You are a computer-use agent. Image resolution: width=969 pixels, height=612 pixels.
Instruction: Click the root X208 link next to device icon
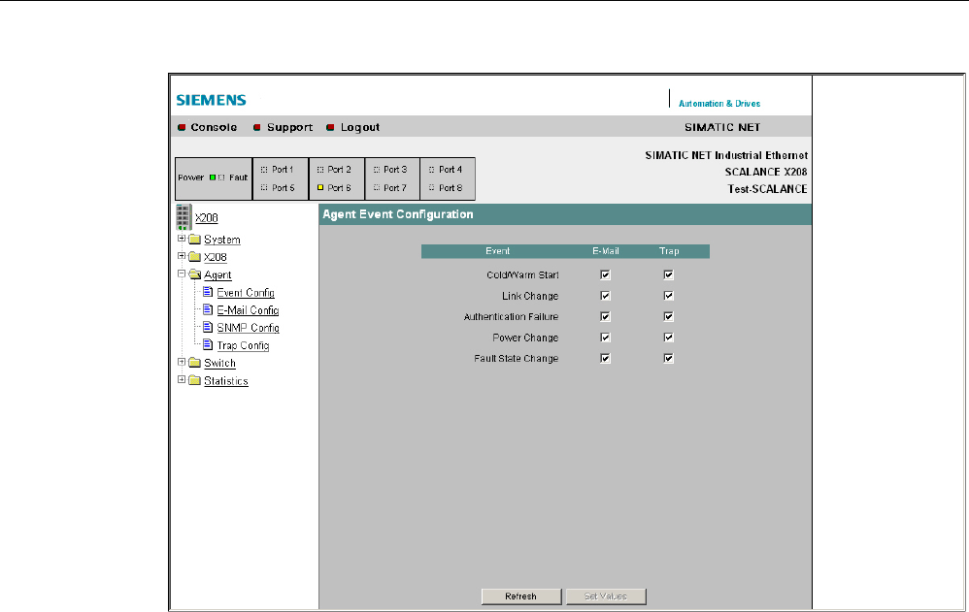click(x=207, y=218)
